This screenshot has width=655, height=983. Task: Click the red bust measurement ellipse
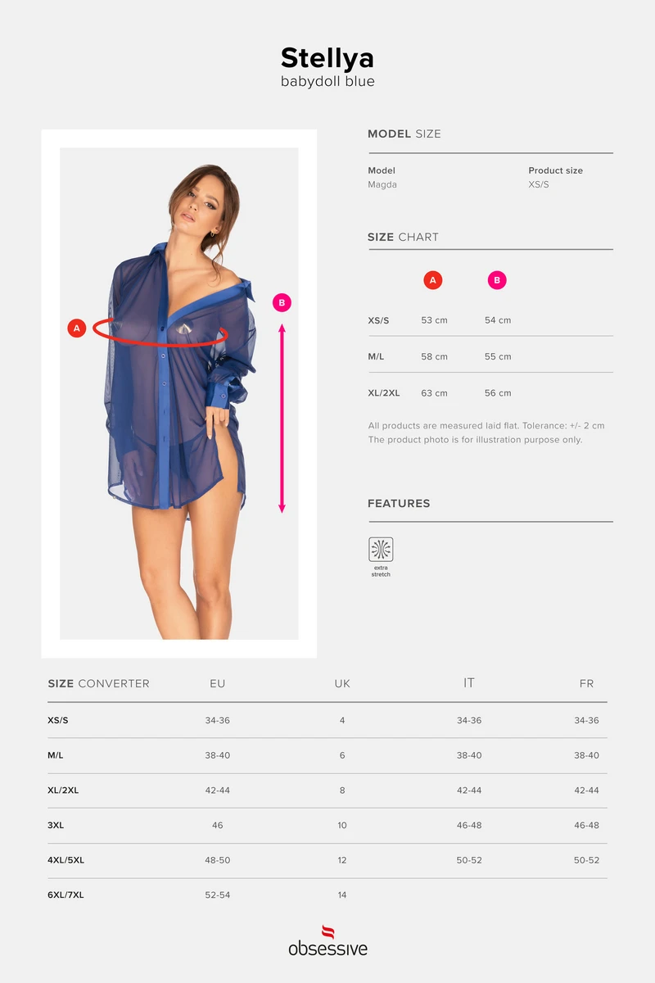pos(160,331)
